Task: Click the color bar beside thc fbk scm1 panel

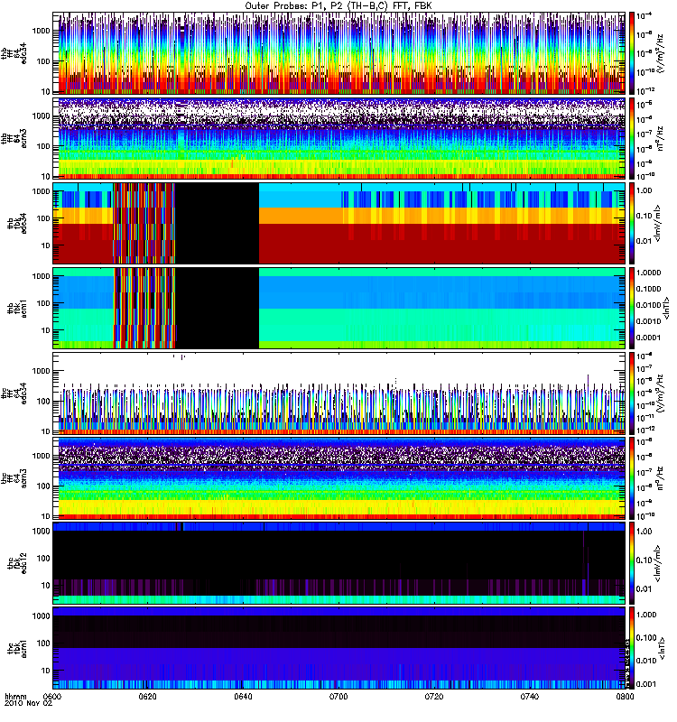Action: tap(631, 648)
